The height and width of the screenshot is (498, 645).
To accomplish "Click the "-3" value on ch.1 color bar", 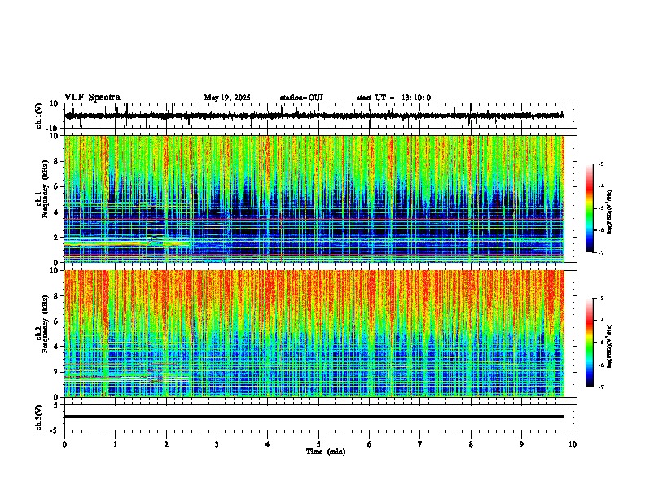I will pos(600,164).
